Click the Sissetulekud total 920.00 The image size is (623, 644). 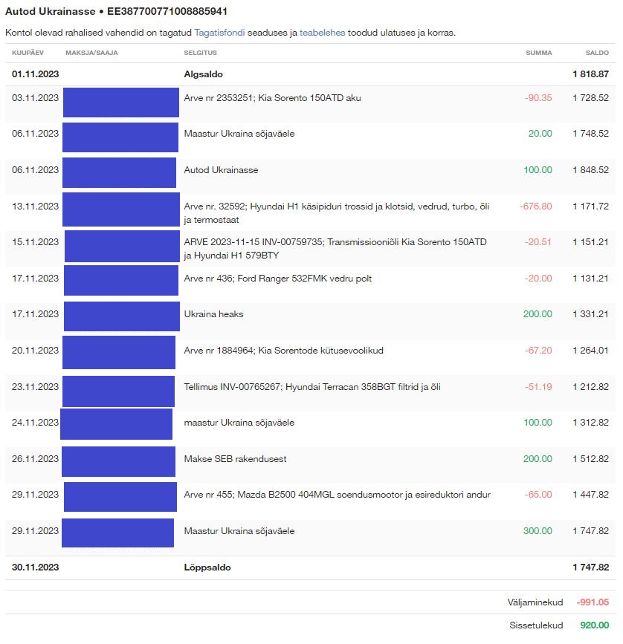click(x=594, y=625)
